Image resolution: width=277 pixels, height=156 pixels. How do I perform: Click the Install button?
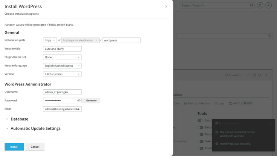coord(14,147)
